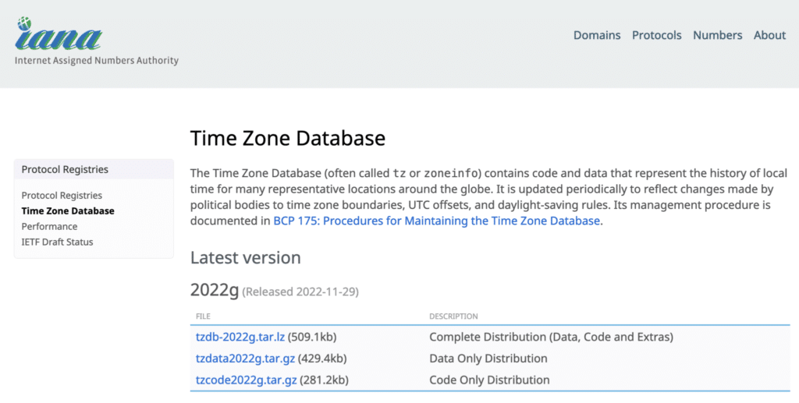The width and height of the screenshot is (799, 403).
Task: Open the Performance sidebar link
Action: 49,226
